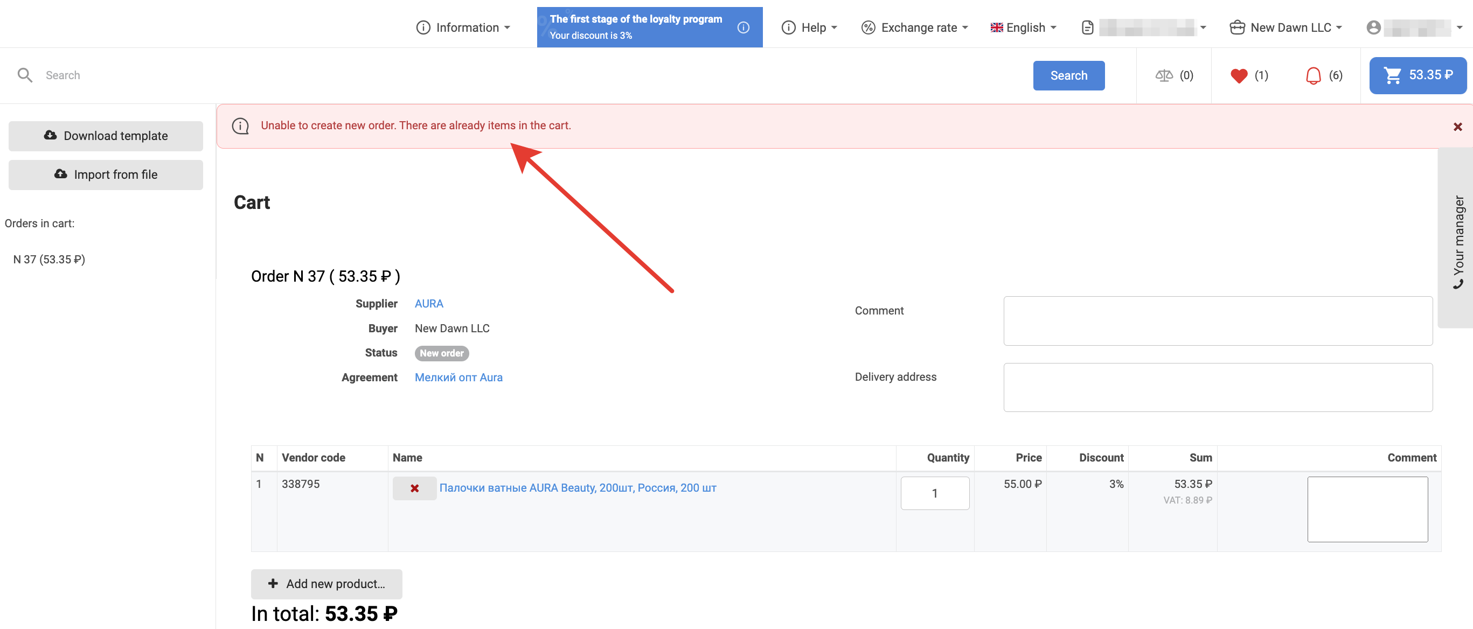Open the Your manager side tab

coord(1457,240)
